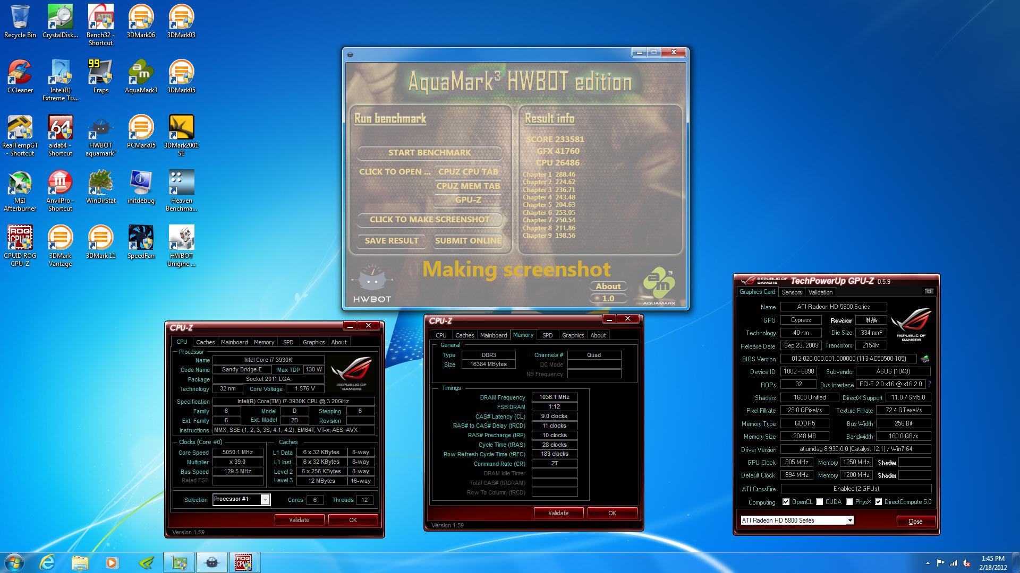The height and width of the screenshot is (573, 1020).
Task: Click PCI-E bus interface help question mark
Action: click(929, 384)
